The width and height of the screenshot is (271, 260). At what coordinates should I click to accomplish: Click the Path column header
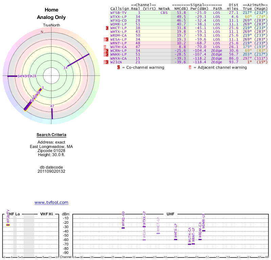(217, 9)
